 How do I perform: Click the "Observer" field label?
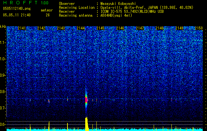click(x=67, y=4)
